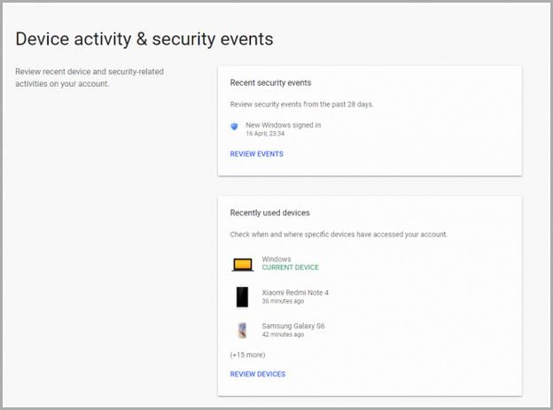The image size is (553, 410).
Task: Click the Recent security events heading
Action: coord(270,83)
